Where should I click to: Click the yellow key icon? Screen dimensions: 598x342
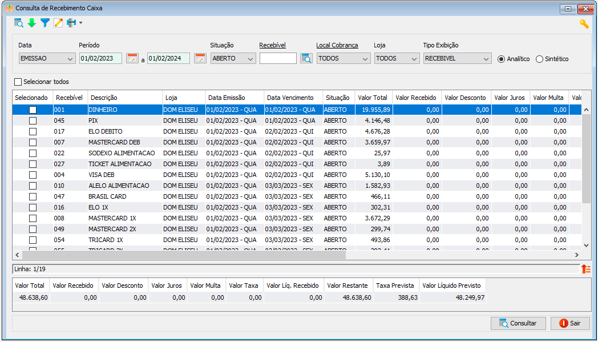click(584, 23)
